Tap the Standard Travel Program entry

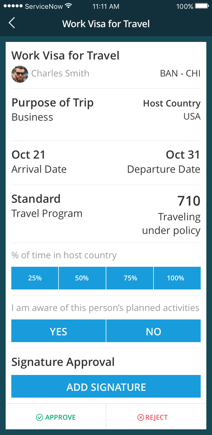pos(36,199)
